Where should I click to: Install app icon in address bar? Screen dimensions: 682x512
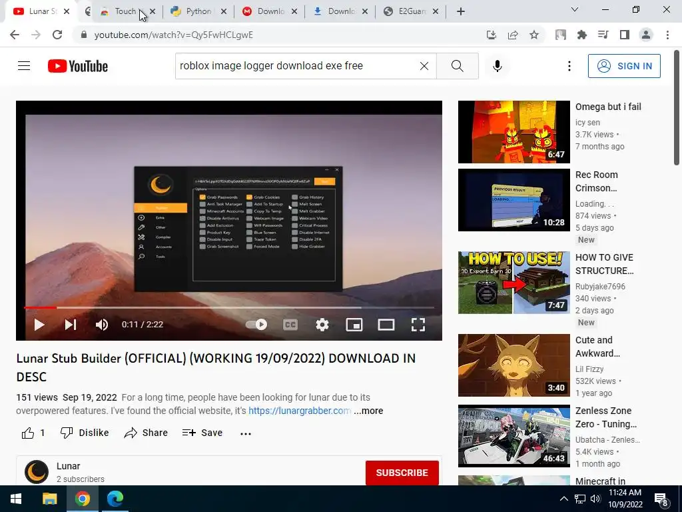(x=492, y=35)
